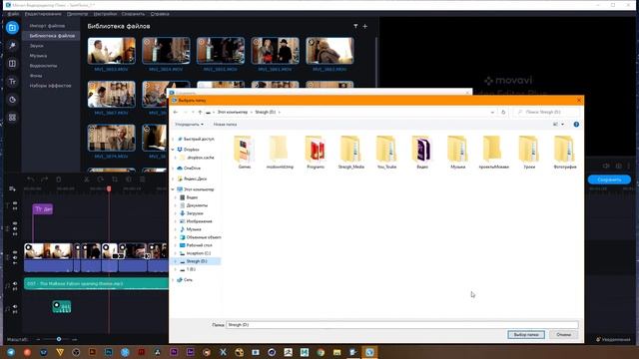
Task: Expand Сеть in the tree
Action: point(173,280)
